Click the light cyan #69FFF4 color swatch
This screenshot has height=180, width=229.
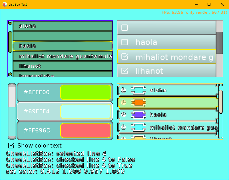[85, 111]
